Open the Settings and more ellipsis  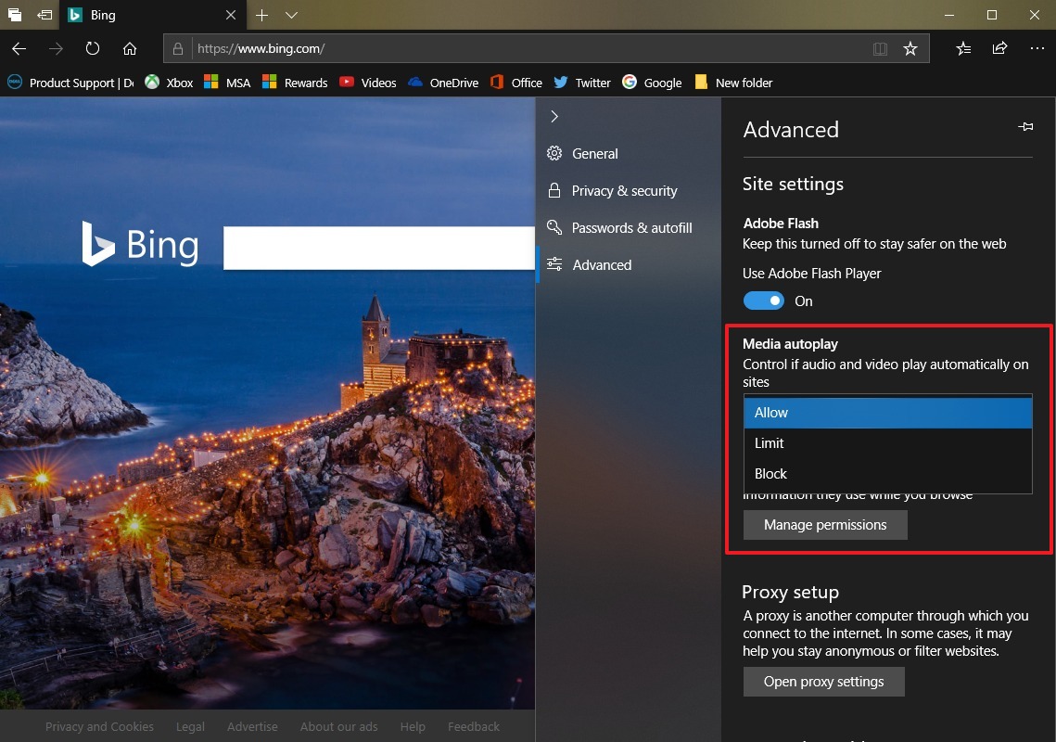[x=1037, y=48]
